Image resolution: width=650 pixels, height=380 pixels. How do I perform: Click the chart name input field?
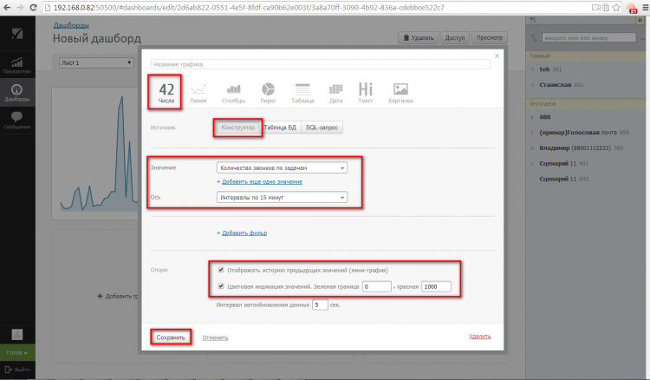320,64
